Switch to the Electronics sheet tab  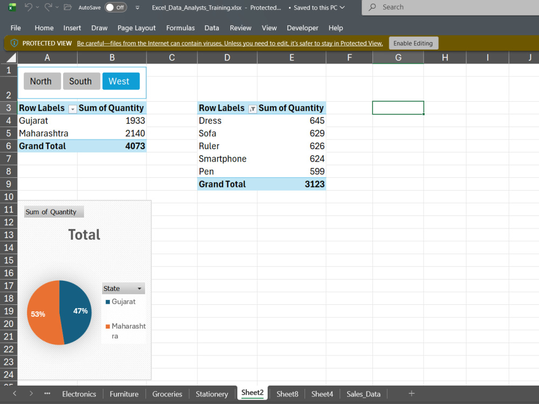79,394
